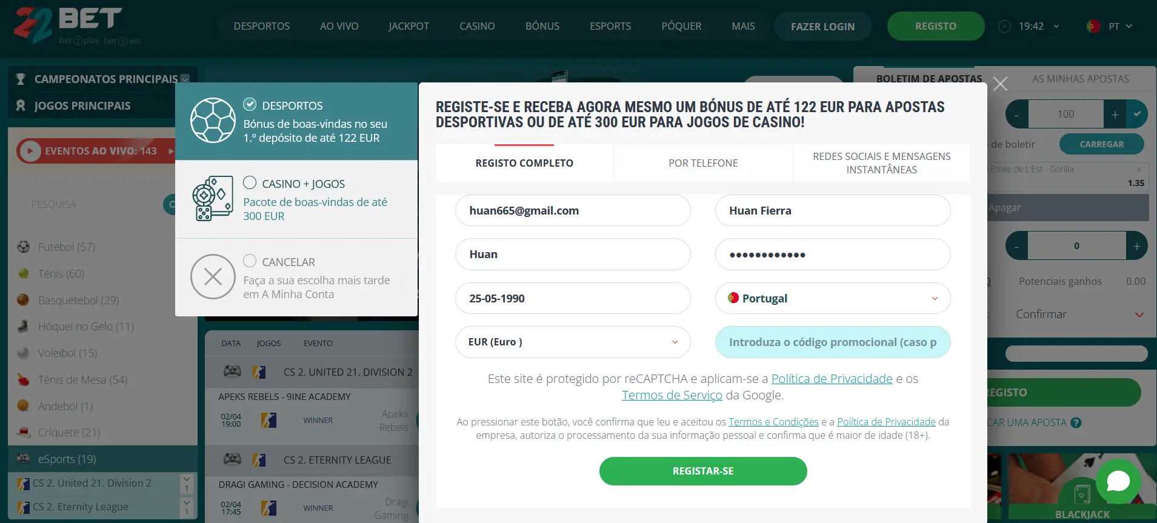Click the promo code input field
The width and height of the screenshot is (1157, 523).
coord(832,342)
